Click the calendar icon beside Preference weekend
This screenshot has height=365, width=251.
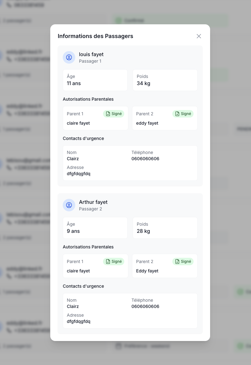click(x=119, y=346)
